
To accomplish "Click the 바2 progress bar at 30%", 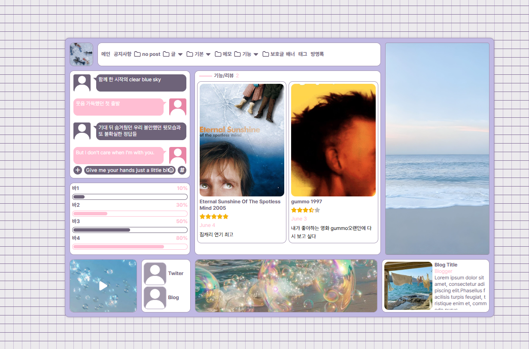I will pyautogui.click(x=130, y=214).
